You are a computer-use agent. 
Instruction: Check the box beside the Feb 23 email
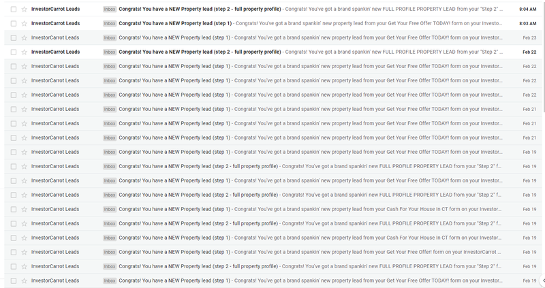point(13,37)
